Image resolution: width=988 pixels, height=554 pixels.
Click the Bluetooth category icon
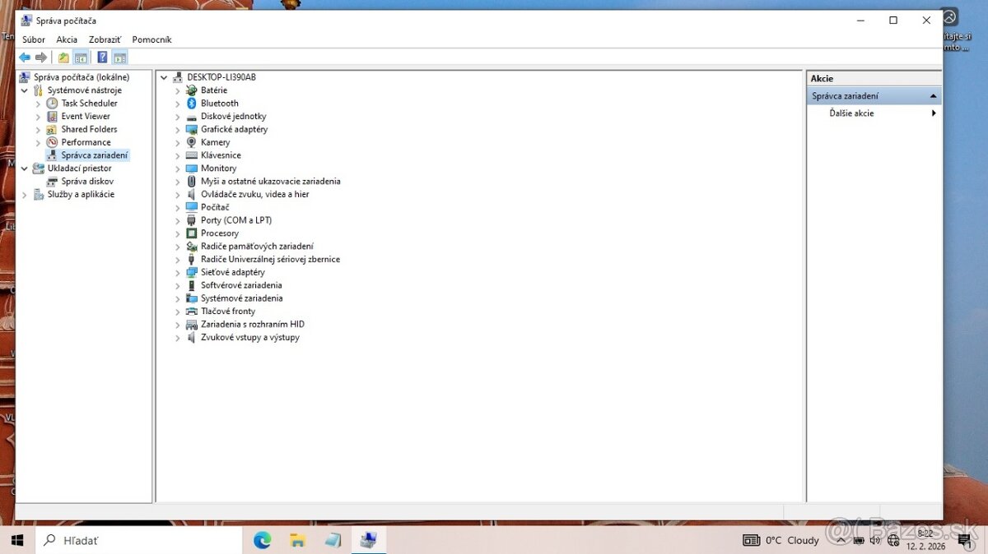pos(191,103)
